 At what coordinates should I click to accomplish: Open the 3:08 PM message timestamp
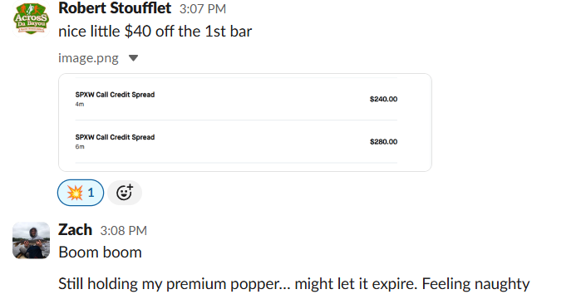[123, 231]
